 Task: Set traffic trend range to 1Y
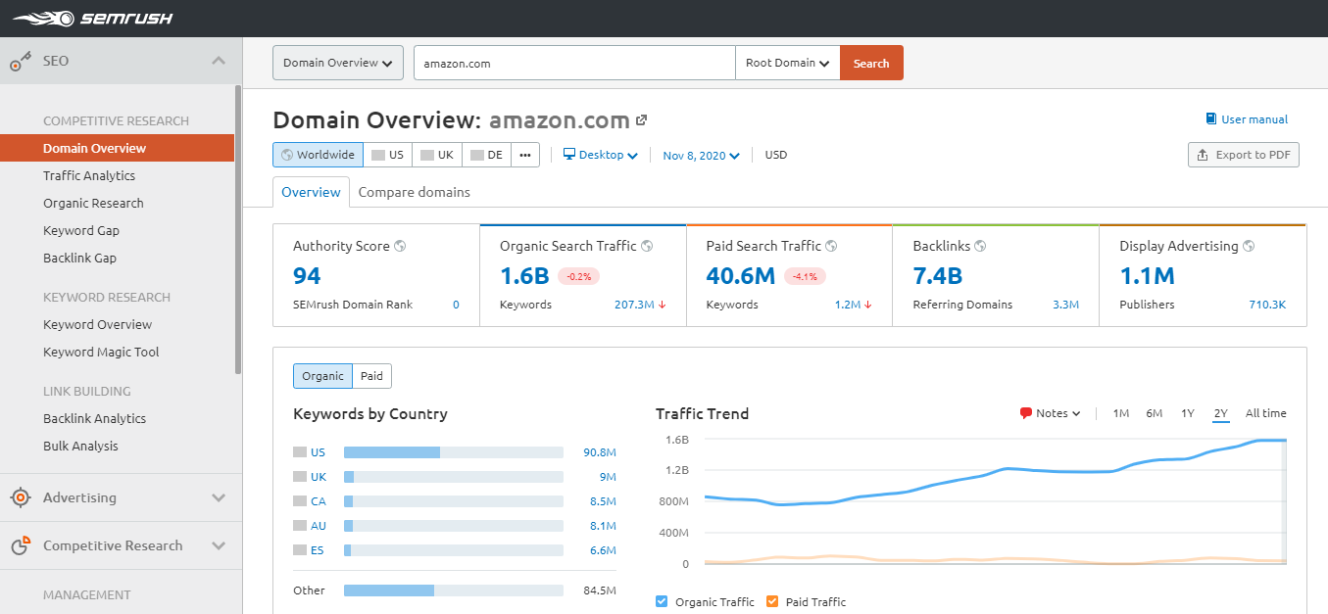1188,413
